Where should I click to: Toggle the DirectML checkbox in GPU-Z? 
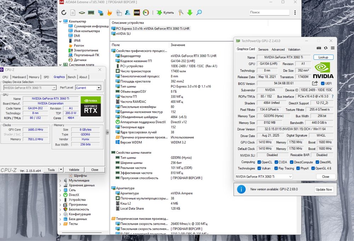[x=318, y=162]
